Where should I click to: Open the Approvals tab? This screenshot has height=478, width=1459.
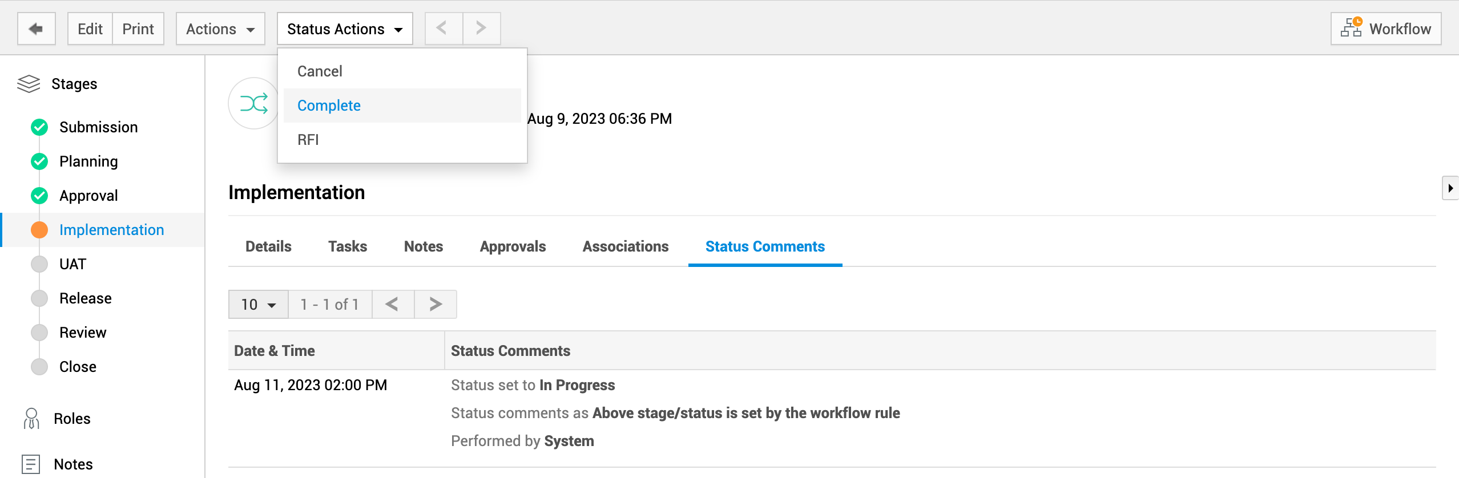(513, 246)
